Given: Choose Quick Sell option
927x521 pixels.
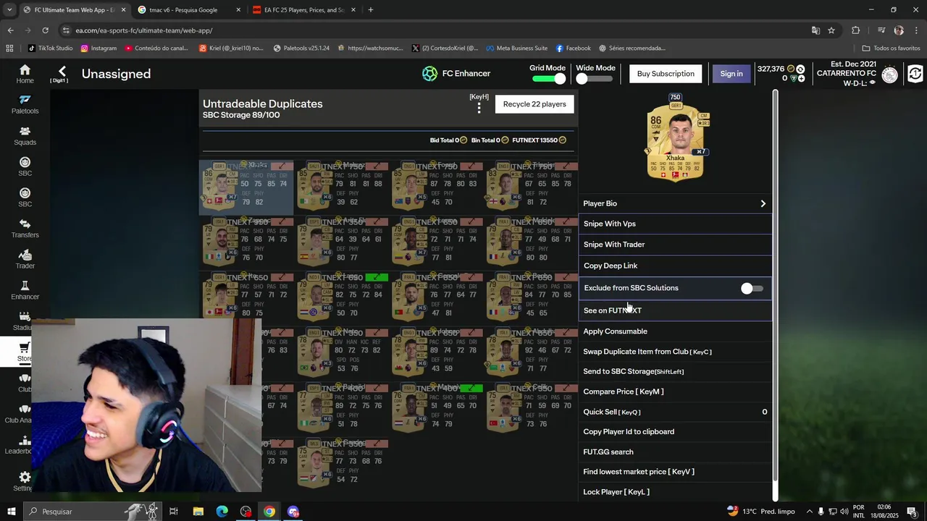Looking at the screenshot, I should click(675, 412).
